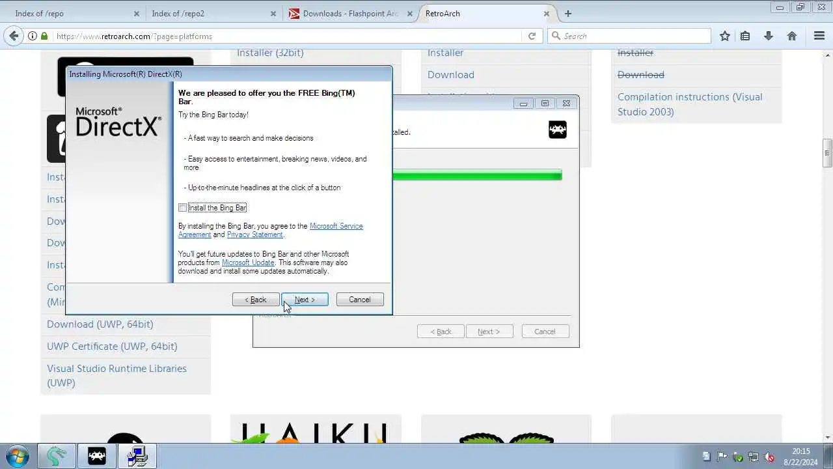Show site information icon in address bar

(x=32, y=36)
